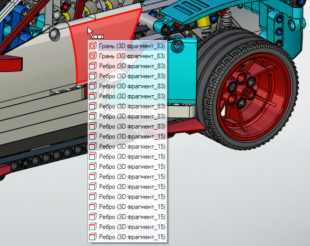310x246 pixels.
Task: Select the last Ребро (3D фрагмент_83) entry
Action: pos(127,126)
